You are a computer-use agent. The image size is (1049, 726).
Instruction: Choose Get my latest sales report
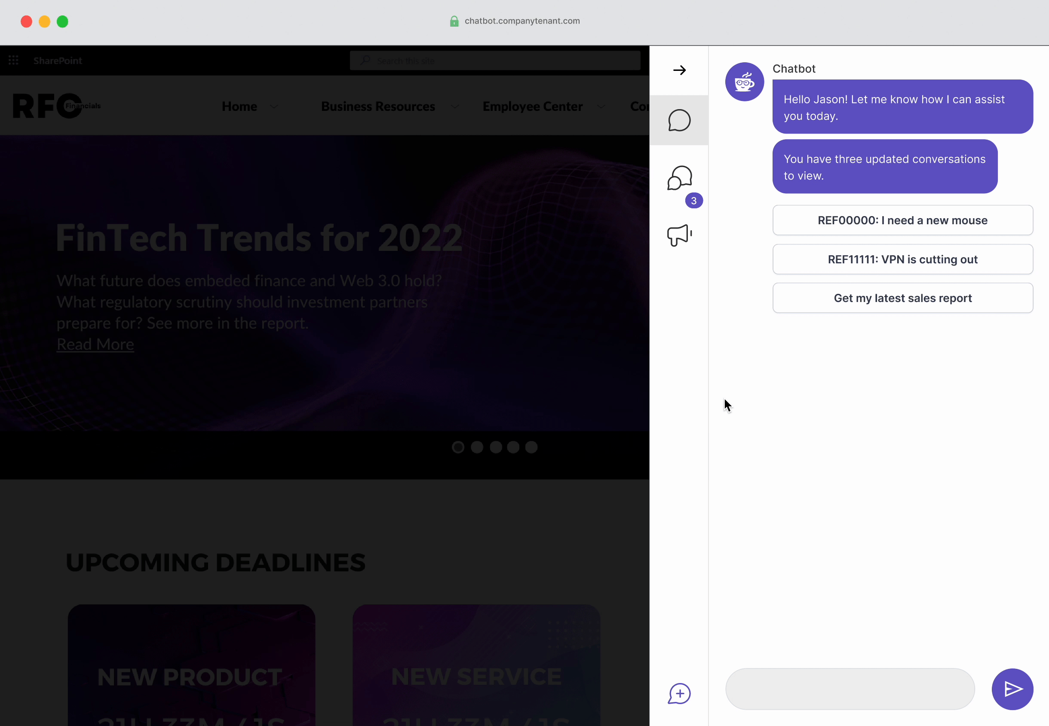[902, 298]
